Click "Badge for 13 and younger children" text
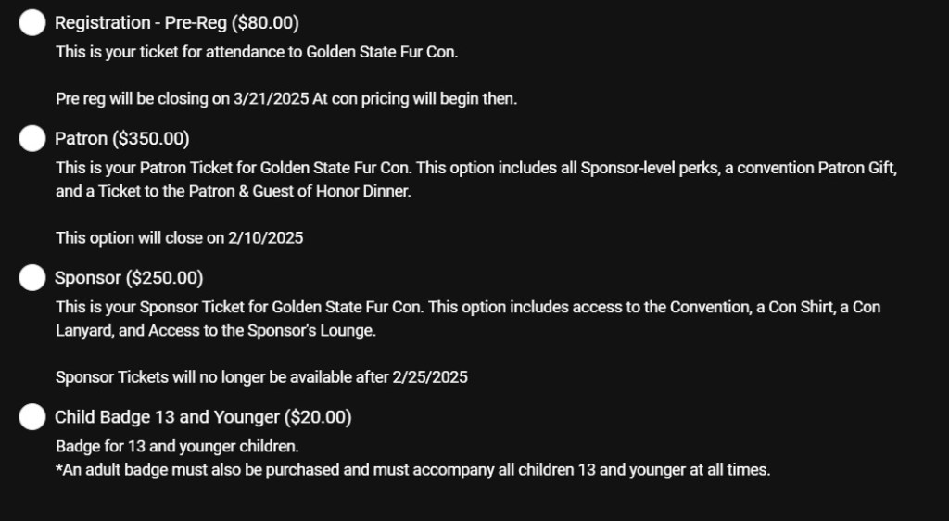 pyautogui.click(x=176, y=447)
